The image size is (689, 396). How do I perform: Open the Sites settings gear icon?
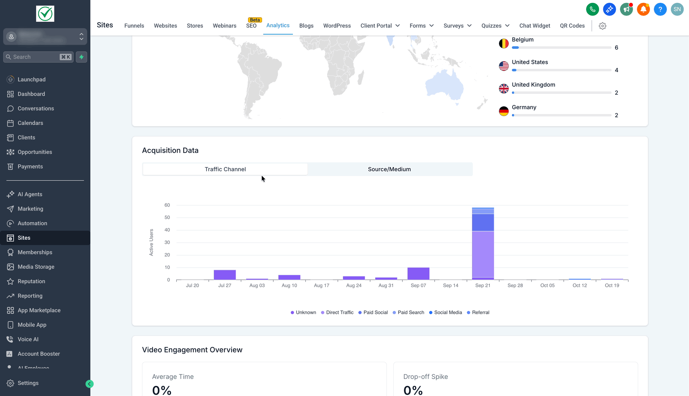(x=602, y=26)
